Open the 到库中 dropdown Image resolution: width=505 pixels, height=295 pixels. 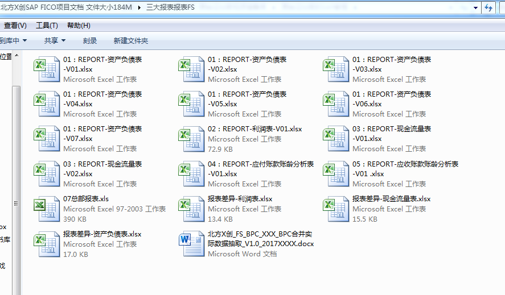click(13, 40)
